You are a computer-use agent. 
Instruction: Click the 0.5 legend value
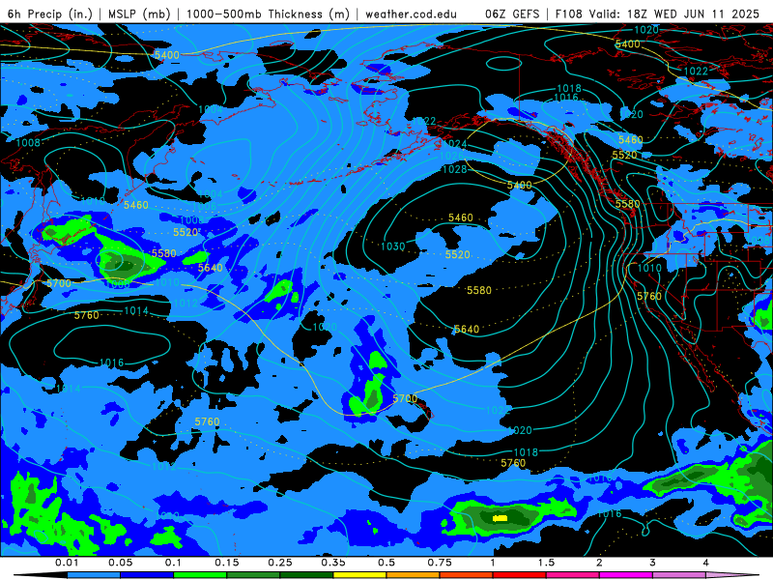coord(386,563)
